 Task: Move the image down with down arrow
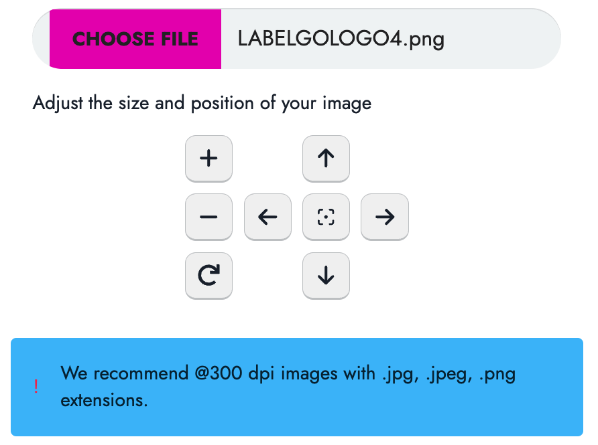click(x=326, y=276)
